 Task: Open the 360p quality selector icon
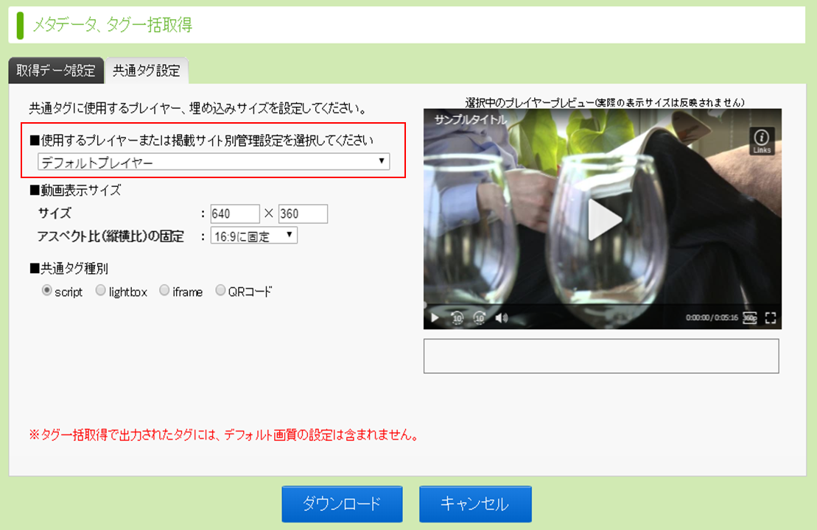point(749,317)
